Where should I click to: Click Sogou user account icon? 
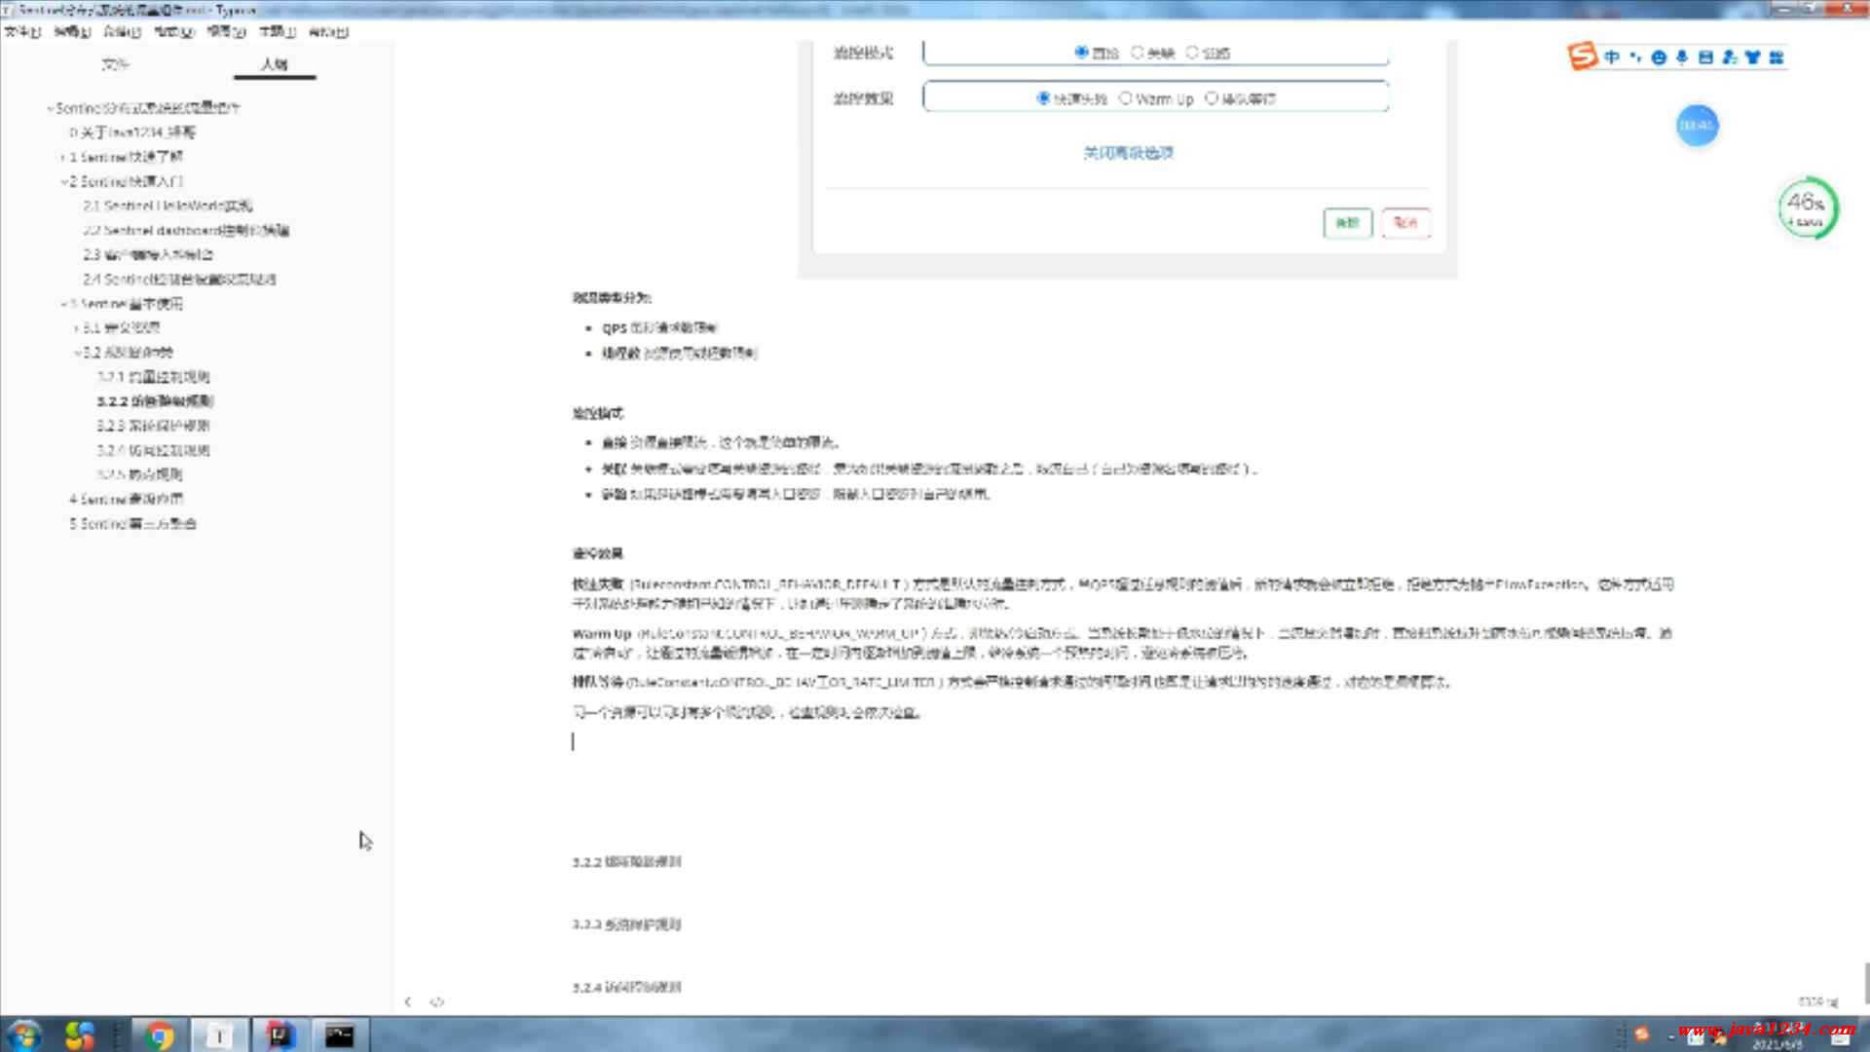coord(1730,57)
